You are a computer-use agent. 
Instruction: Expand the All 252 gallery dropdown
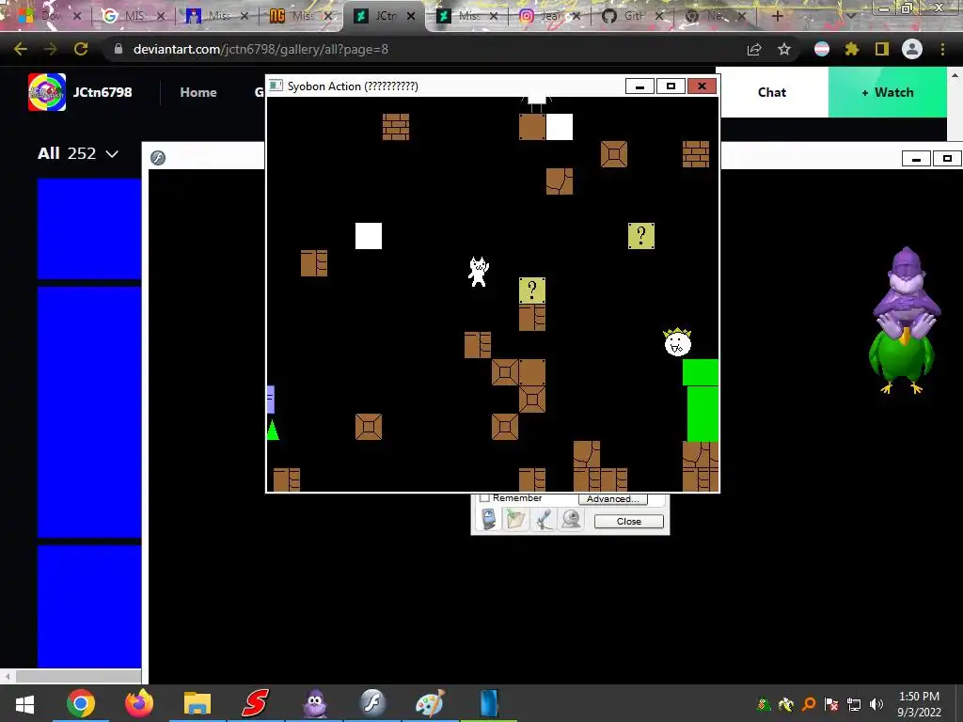coord(78,153)
